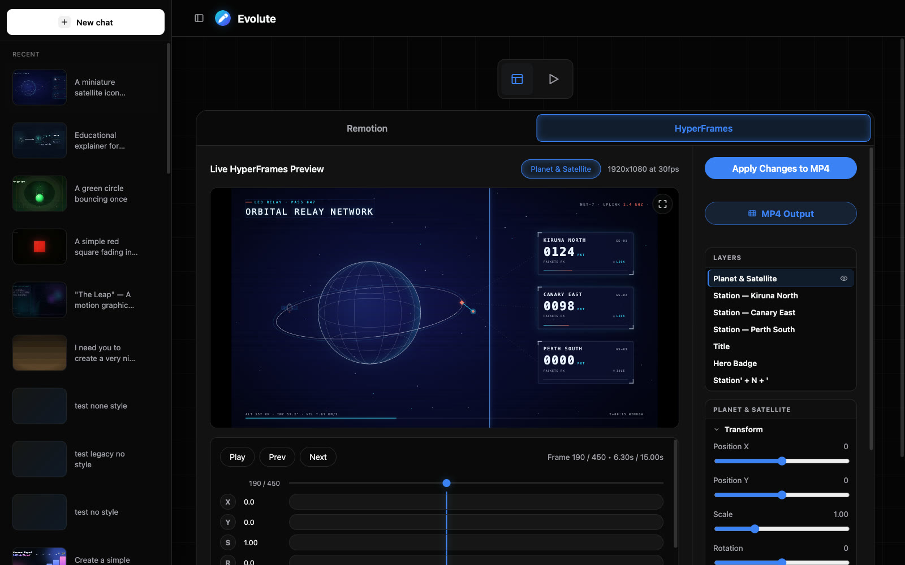Screen dimensions: 905x565
Task: Click the film icon on MP4 Output
Action: (x=752, y=214)
